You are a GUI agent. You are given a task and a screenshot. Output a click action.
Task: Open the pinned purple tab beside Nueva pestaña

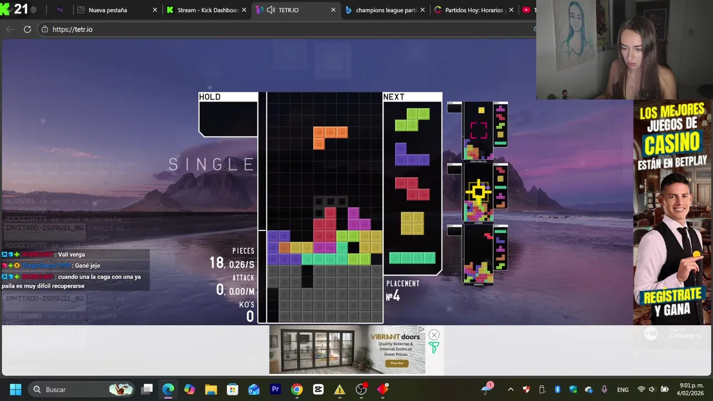pyautogui.click(x=60, y=10)
